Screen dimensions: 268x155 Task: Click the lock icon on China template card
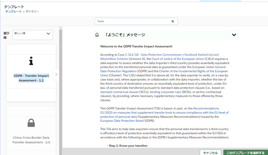pyautogui.click(x=31, y=123)
